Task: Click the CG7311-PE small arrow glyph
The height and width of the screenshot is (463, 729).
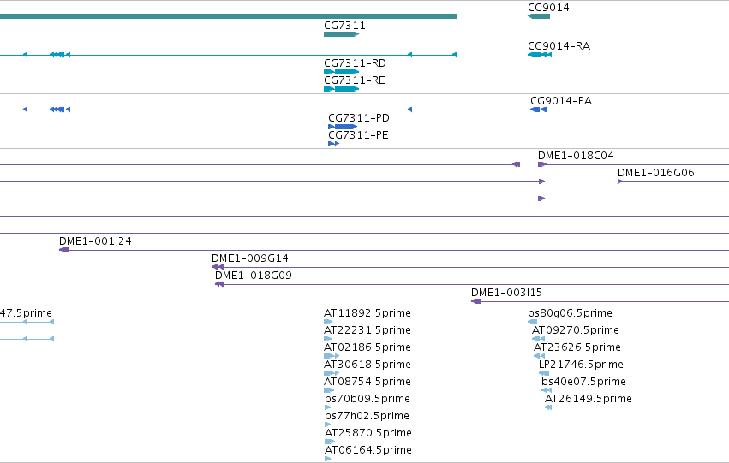Action: click(x=334, y=144)
